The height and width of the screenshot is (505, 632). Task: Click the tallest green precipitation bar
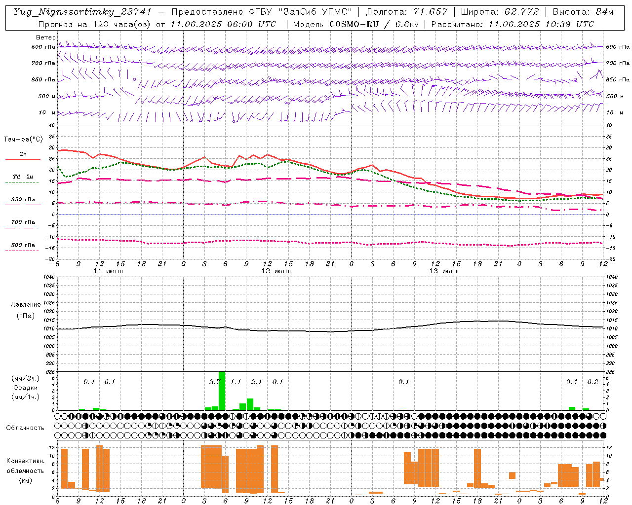coord(222,391)
